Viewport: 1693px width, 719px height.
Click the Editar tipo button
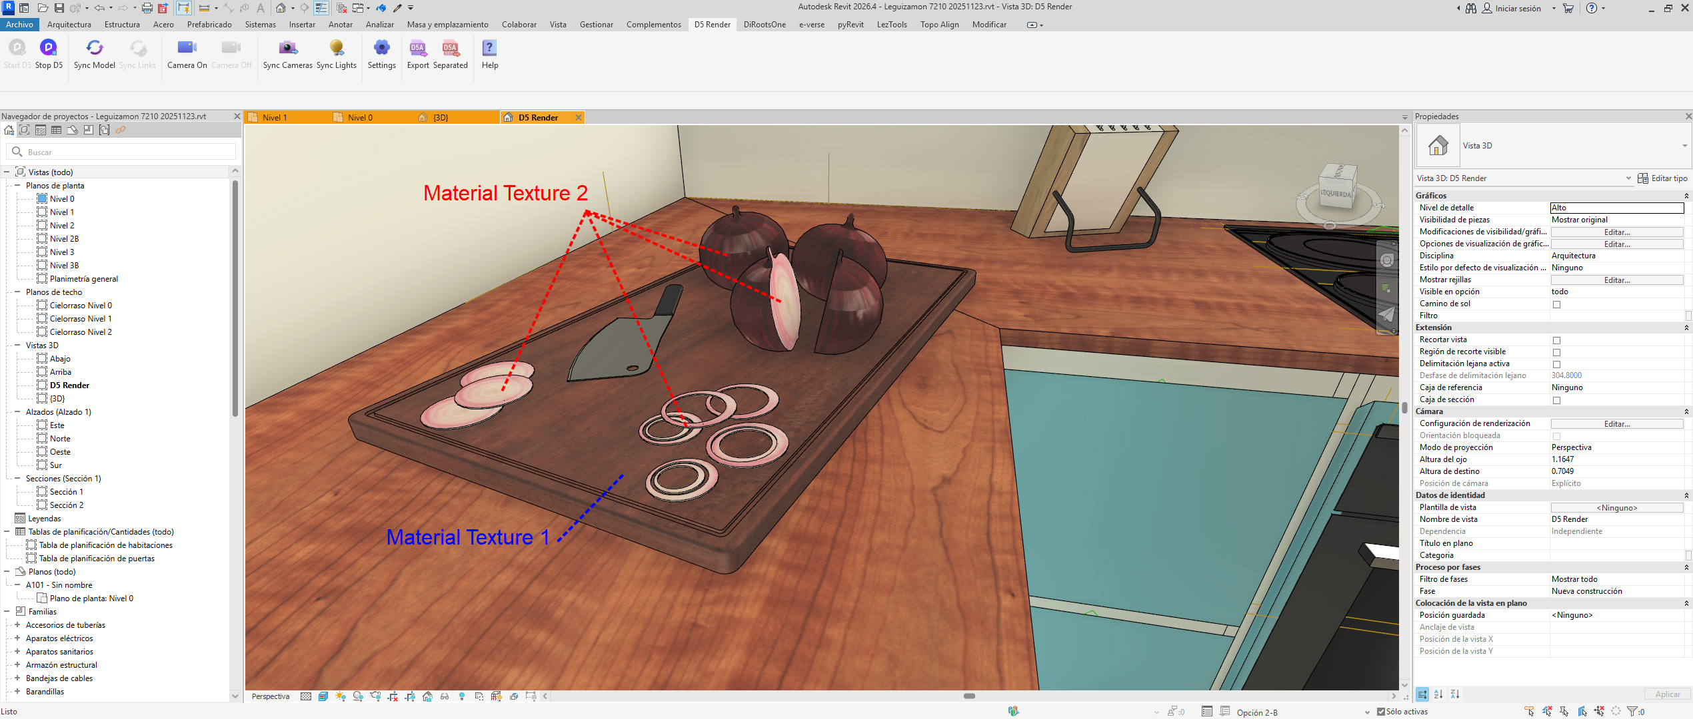(1662, 178)
